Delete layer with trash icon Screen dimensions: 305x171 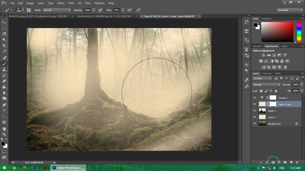[297, 162]
